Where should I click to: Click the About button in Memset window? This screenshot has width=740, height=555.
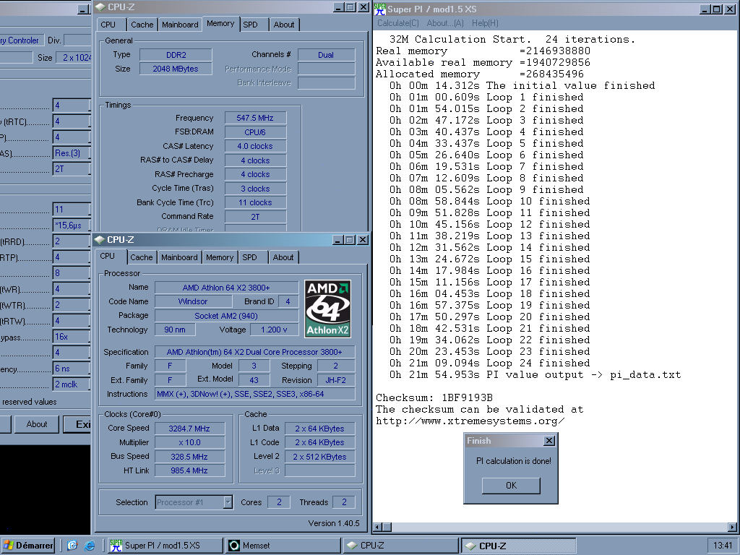pos(36,423)
